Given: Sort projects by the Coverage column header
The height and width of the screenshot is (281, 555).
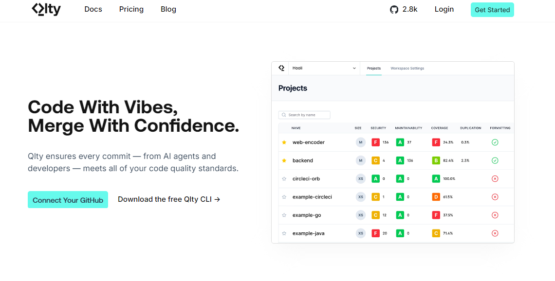Looking at the screenshot, I should pyautogui.click(x=439, y=128).
